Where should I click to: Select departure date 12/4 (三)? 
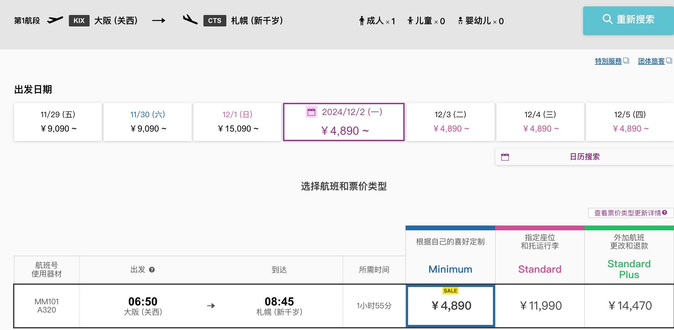(x=540, y=122)
